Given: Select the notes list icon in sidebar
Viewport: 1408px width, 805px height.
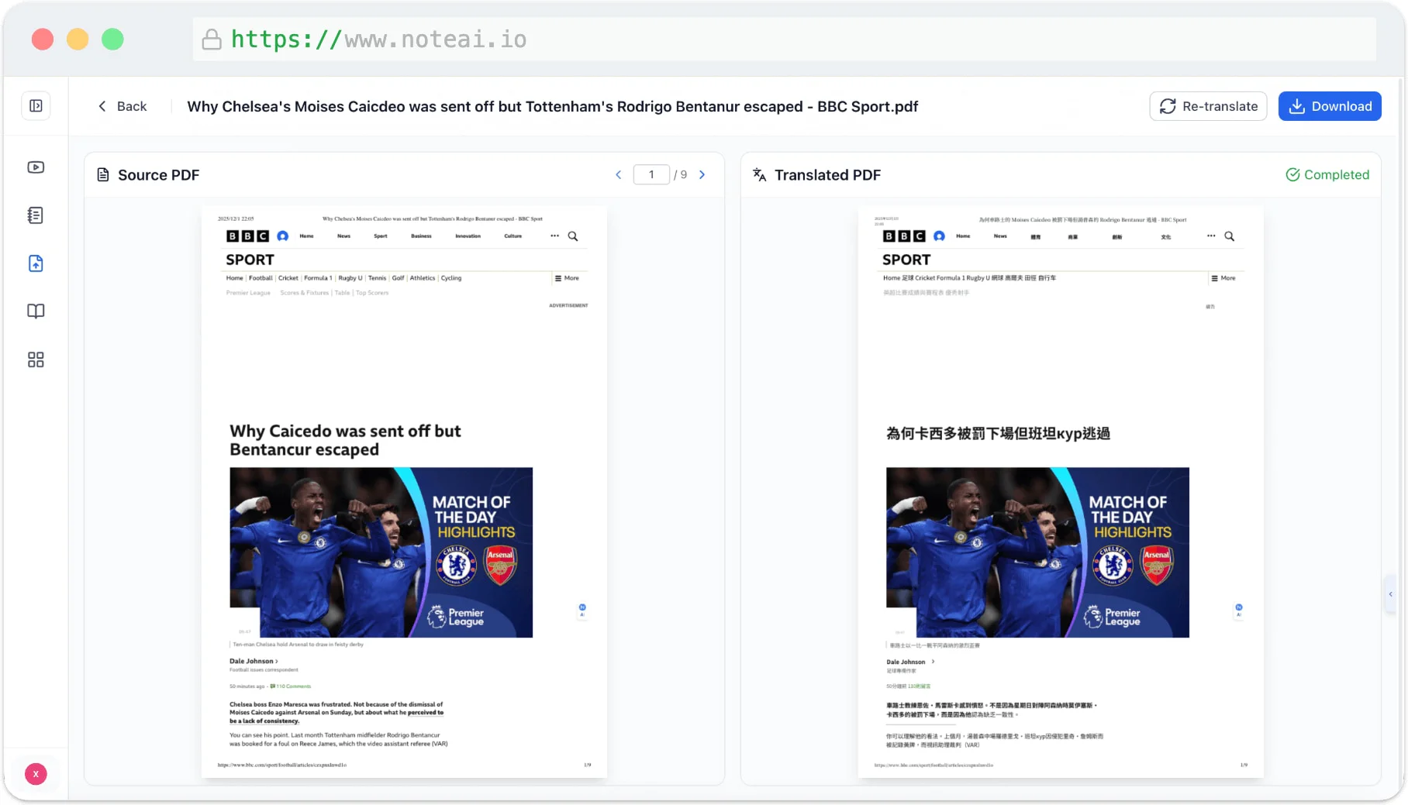Looking at the screenshot, I should [x=36, y=215].
